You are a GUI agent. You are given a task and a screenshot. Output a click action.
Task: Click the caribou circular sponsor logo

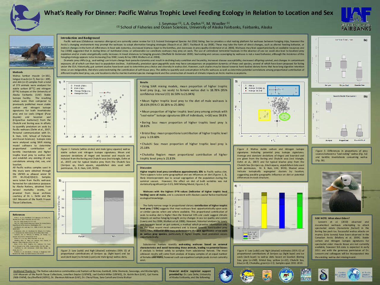click(286, 275)
